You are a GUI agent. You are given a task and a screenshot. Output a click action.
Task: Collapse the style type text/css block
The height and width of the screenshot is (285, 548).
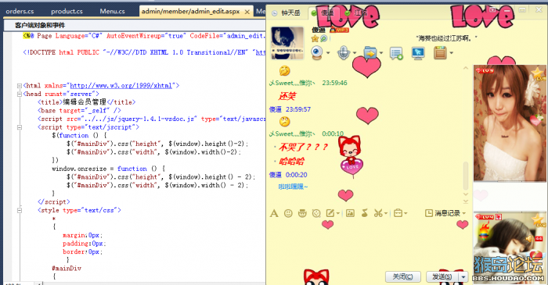(20, 211)
